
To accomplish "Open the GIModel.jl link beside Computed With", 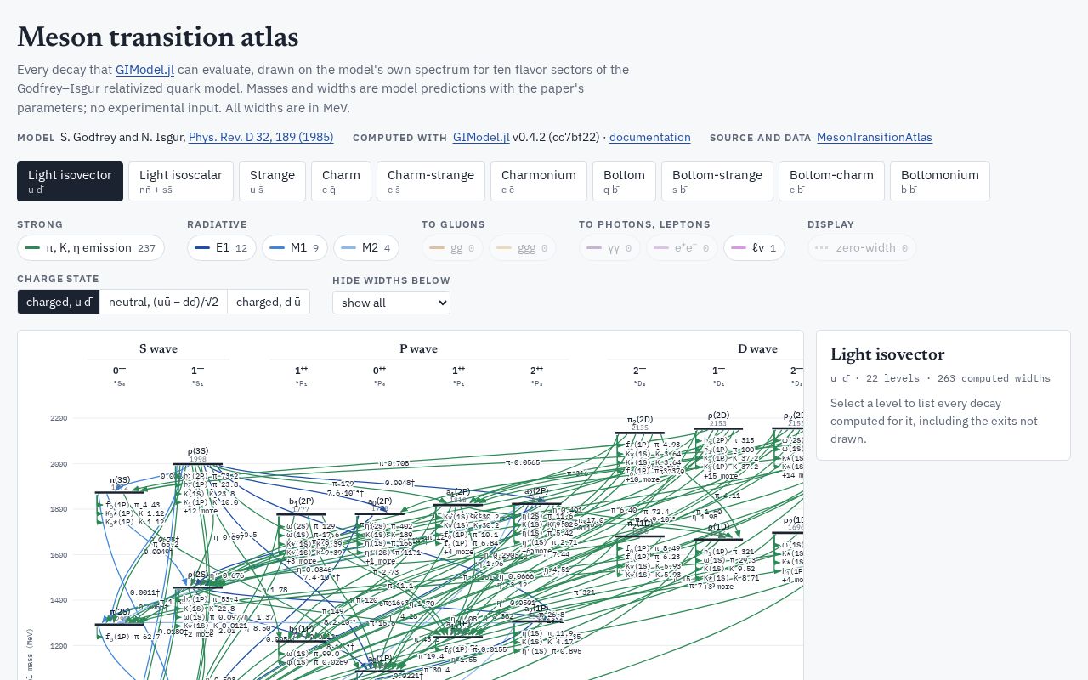I will coord(481,137).
